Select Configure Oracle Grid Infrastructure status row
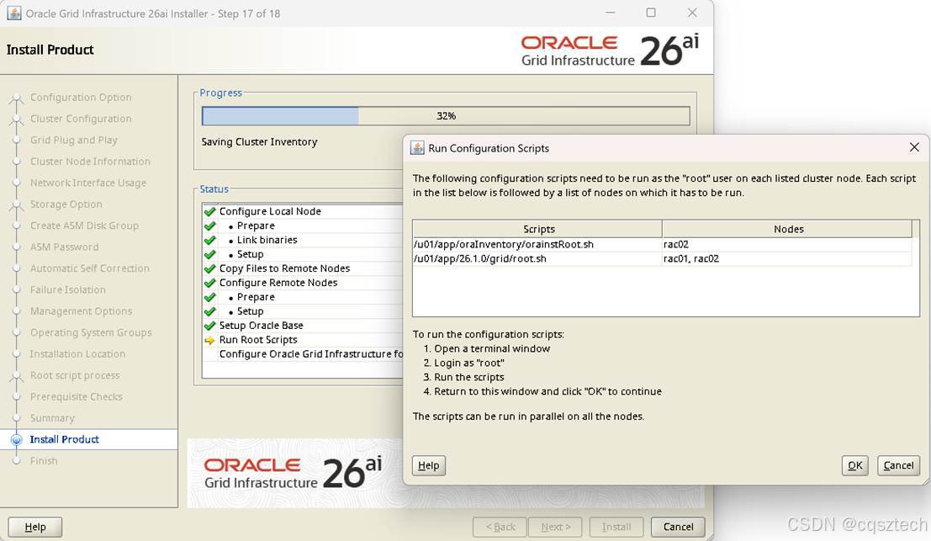931x541 pixels. [x=303, y=354]
